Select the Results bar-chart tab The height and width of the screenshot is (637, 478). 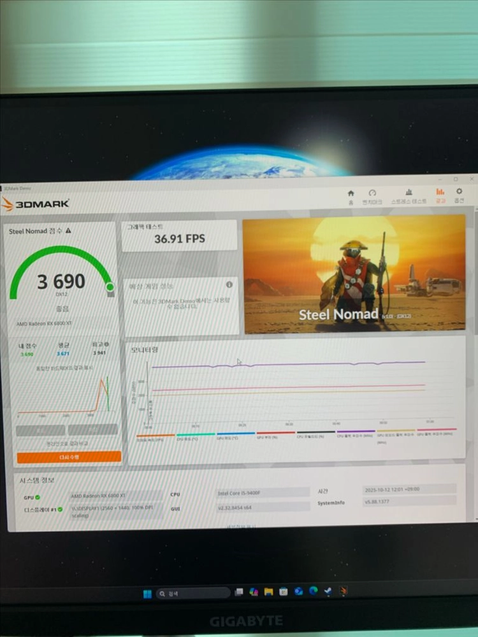[x=440, y=192]
